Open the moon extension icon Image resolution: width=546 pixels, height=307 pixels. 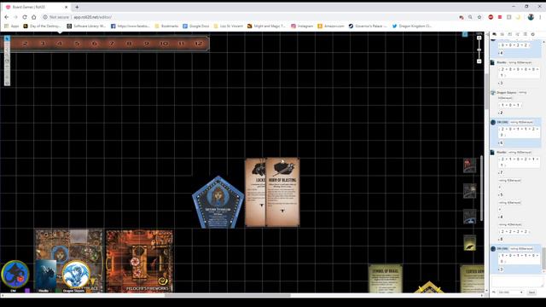coord(518,17)
